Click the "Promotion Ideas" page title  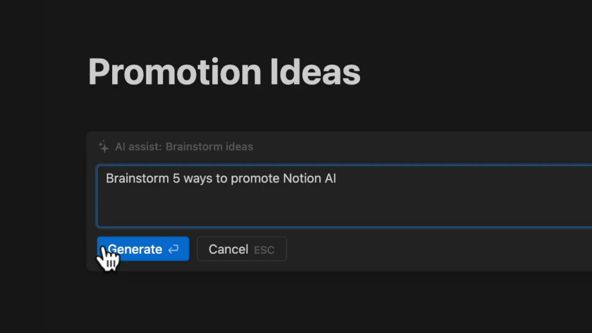click(x=224, y=72)
